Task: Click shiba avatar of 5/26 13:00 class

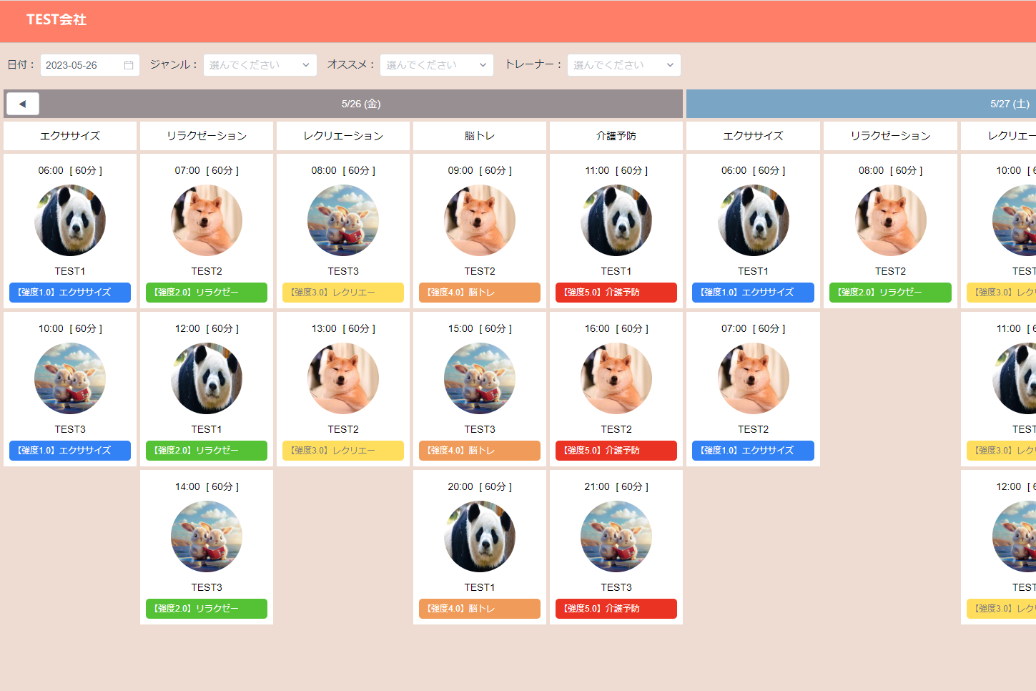Action: tap(343, 378)
